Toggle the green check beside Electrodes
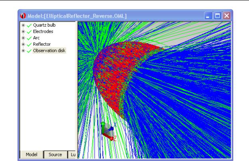The height and width of the screenshot is (161, 249). [x=29, y=32]
